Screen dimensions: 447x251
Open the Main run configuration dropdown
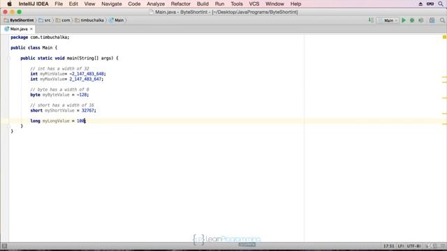pos(388,20)
